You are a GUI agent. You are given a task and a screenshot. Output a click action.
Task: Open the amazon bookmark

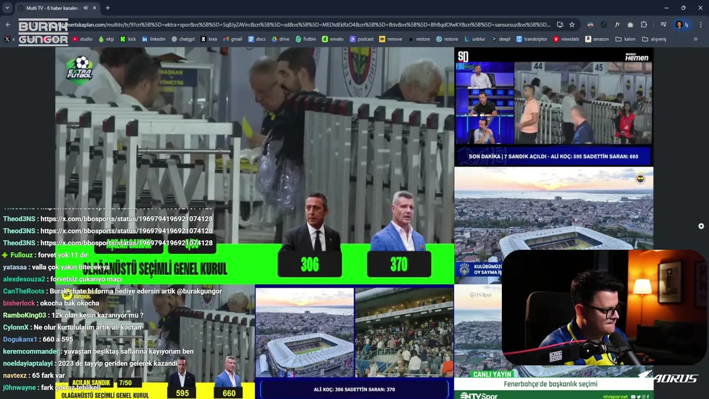(597, 39)
